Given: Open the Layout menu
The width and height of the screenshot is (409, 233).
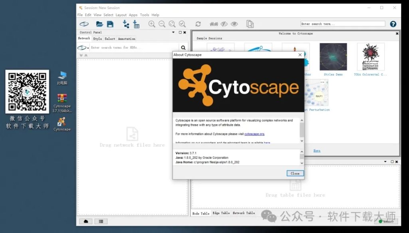Looking at the screenshot, I should [x=121, y=15].
